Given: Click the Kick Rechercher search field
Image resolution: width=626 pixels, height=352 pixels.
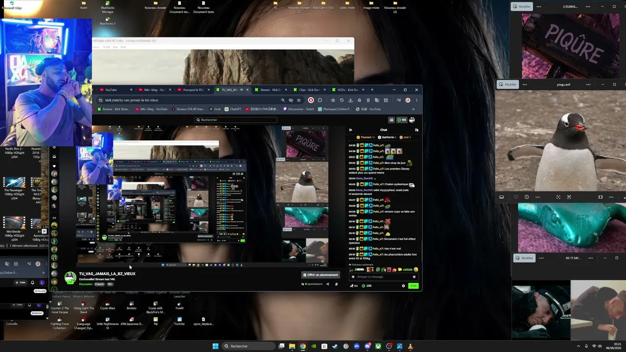Looking at the screenshot, I should click(236, 120).
